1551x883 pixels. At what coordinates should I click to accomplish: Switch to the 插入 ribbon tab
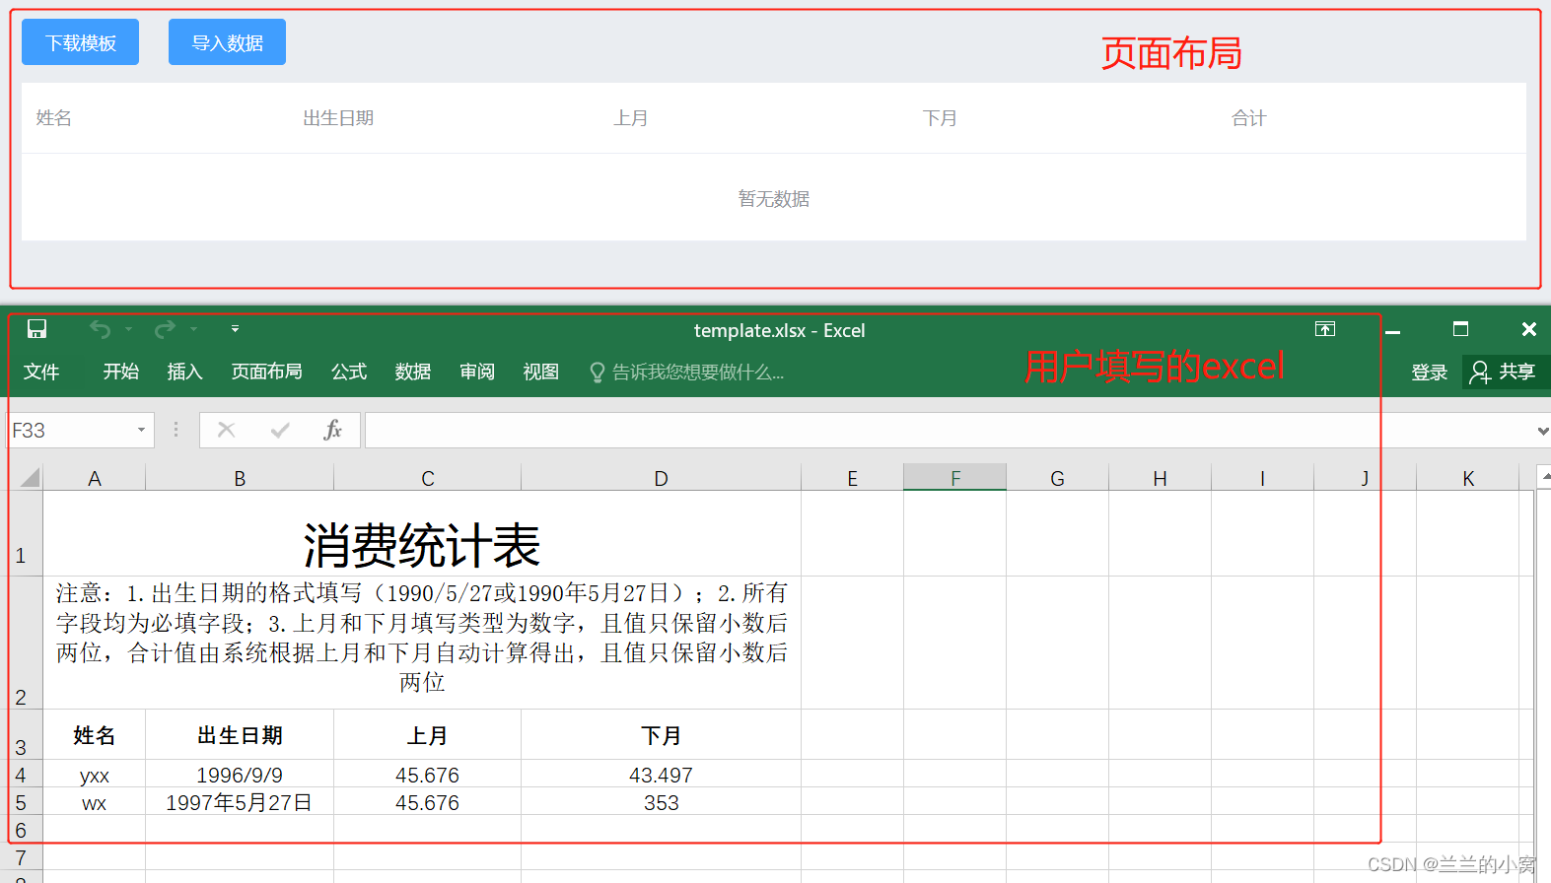click(184, 372)
